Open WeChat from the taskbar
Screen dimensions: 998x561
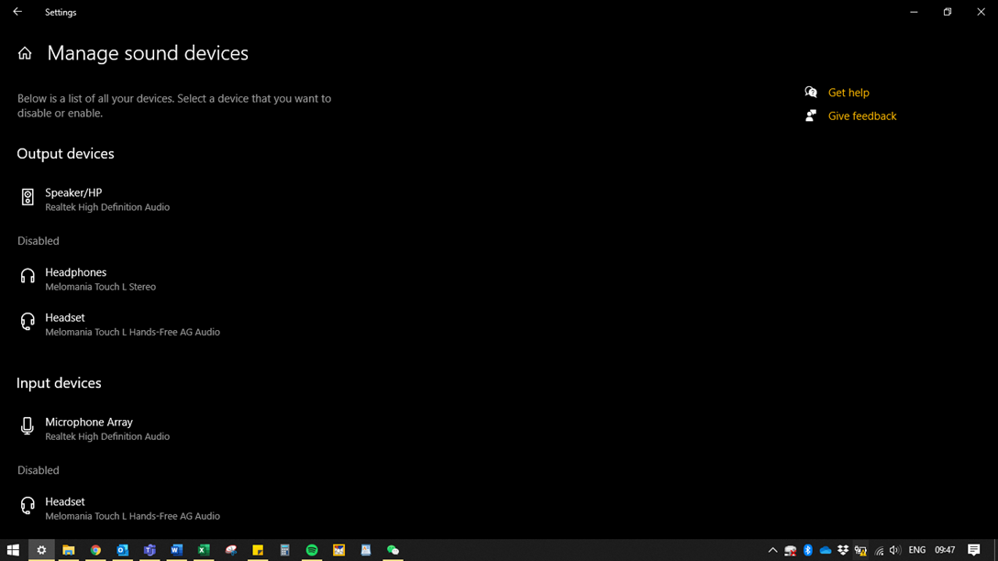[393, 550]
